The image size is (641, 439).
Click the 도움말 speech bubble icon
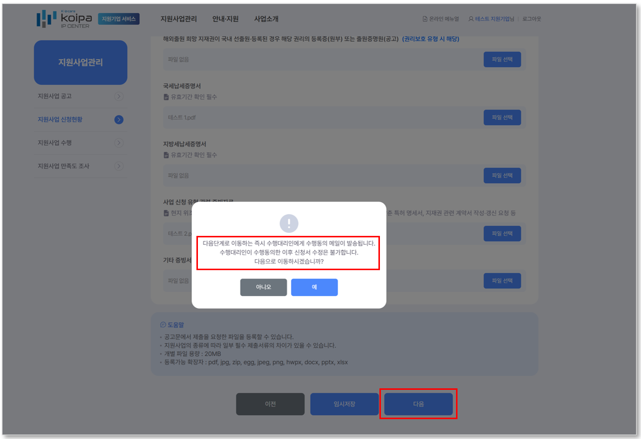(163, 325)
